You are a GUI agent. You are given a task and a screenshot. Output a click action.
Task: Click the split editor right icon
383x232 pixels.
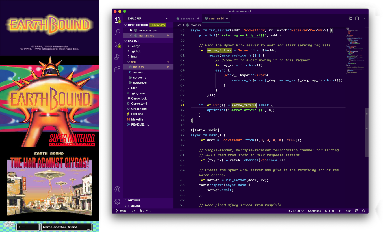coord(357,18)
